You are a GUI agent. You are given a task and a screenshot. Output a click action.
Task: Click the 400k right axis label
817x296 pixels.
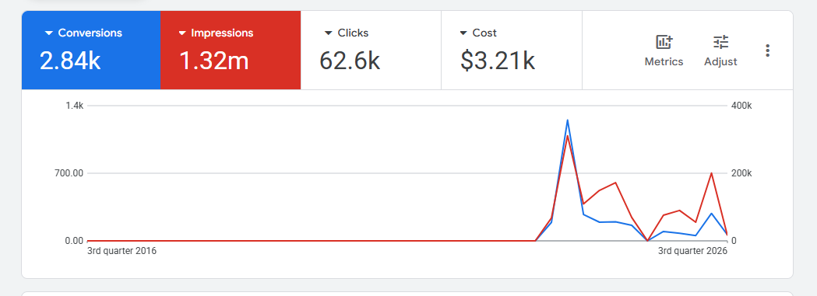tap(741, 106)
